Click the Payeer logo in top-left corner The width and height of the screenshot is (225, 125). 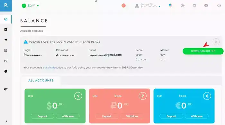tap(6, 5)
